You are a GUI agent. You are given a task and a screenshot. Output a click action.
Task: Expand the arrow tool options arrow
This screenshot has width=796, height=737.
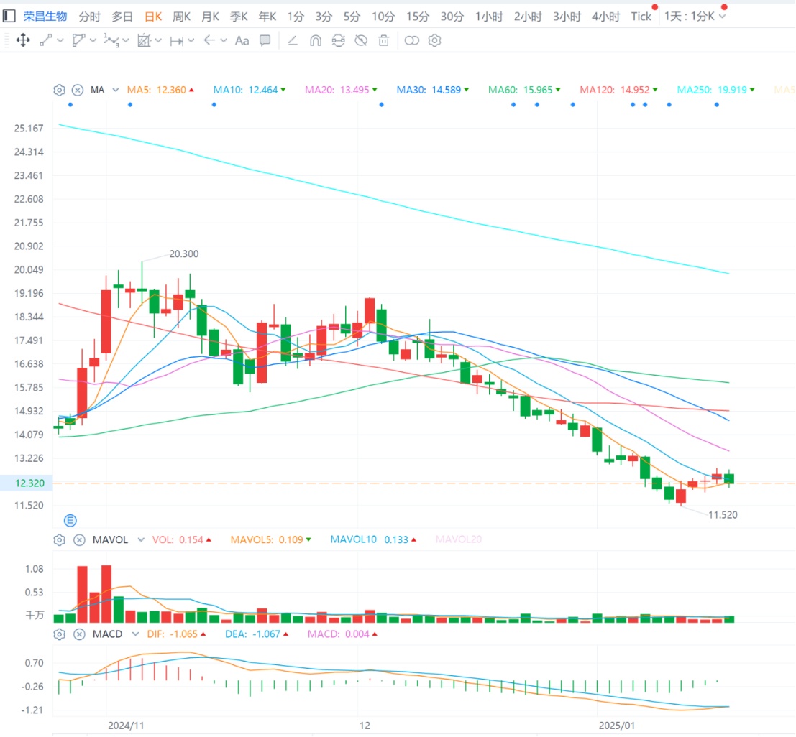pyautogui.click(x=224, y=40)
